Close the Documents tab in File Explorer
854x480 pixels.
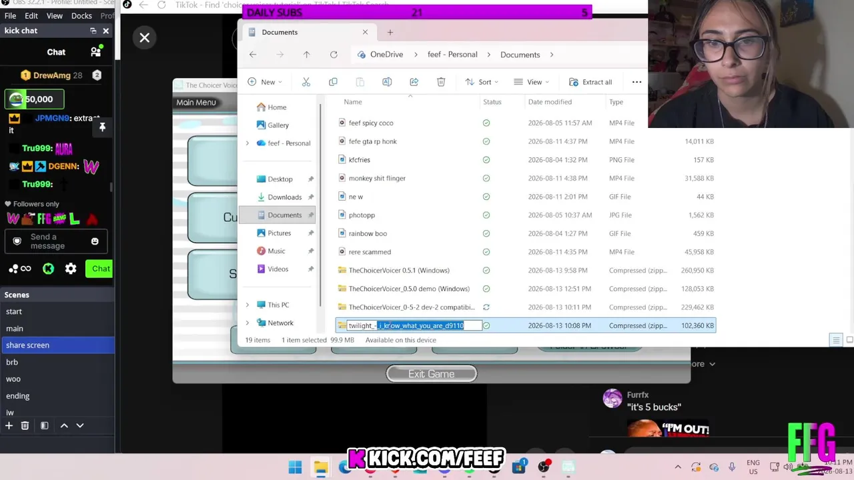365,32
